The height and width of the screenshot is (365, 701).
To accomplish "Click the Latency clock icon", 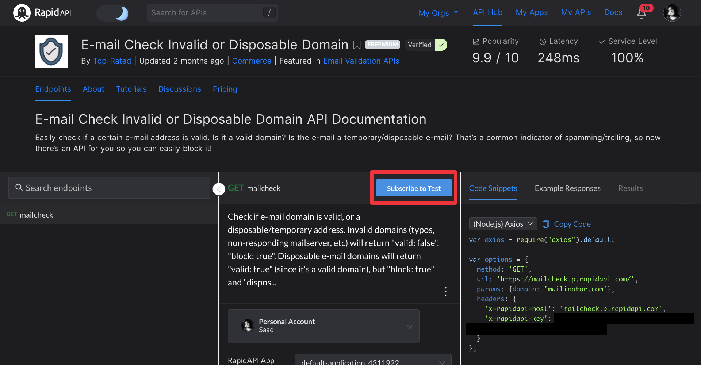I will [543, 42].
